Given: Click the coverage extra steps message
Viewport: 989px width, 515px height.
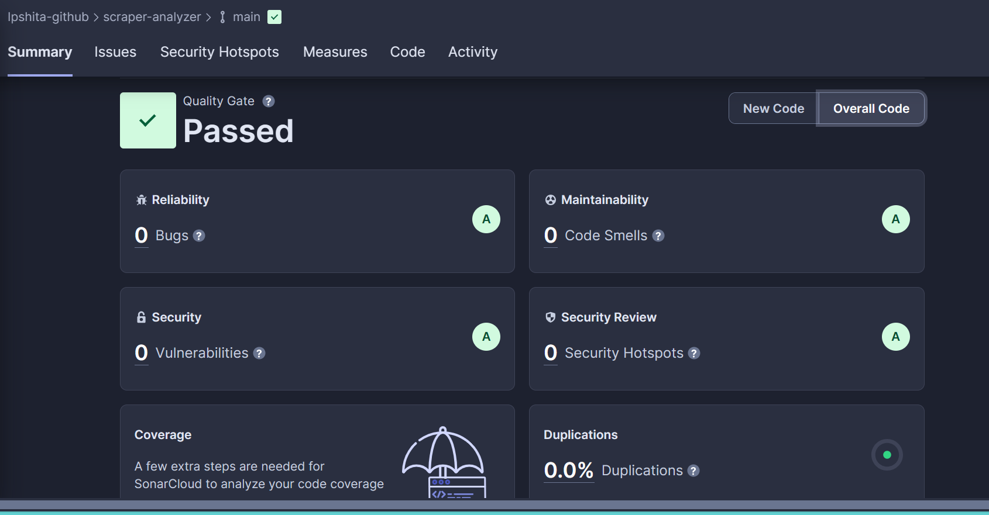Looking at the screenshot, I should [x=259, y=475].
